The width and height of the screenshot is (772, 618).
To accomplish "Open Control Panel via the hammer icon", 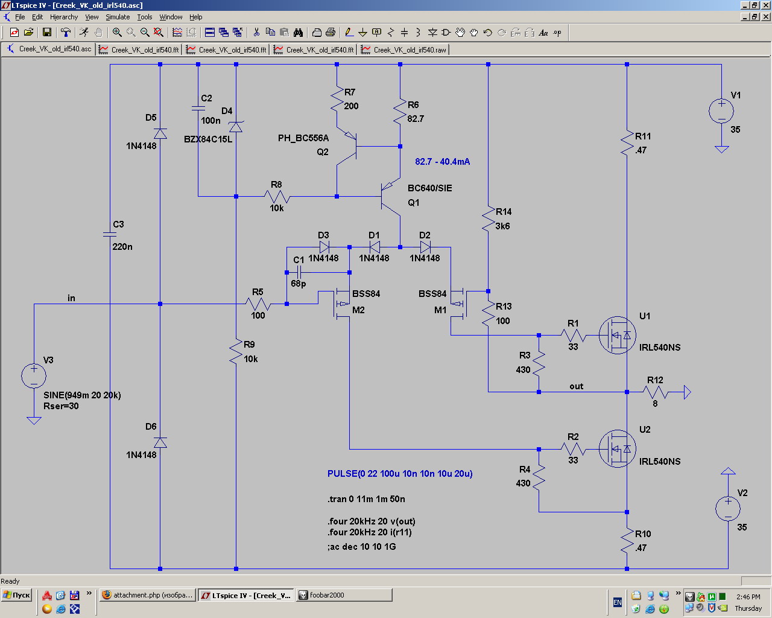I will click(x=66, y=33).
